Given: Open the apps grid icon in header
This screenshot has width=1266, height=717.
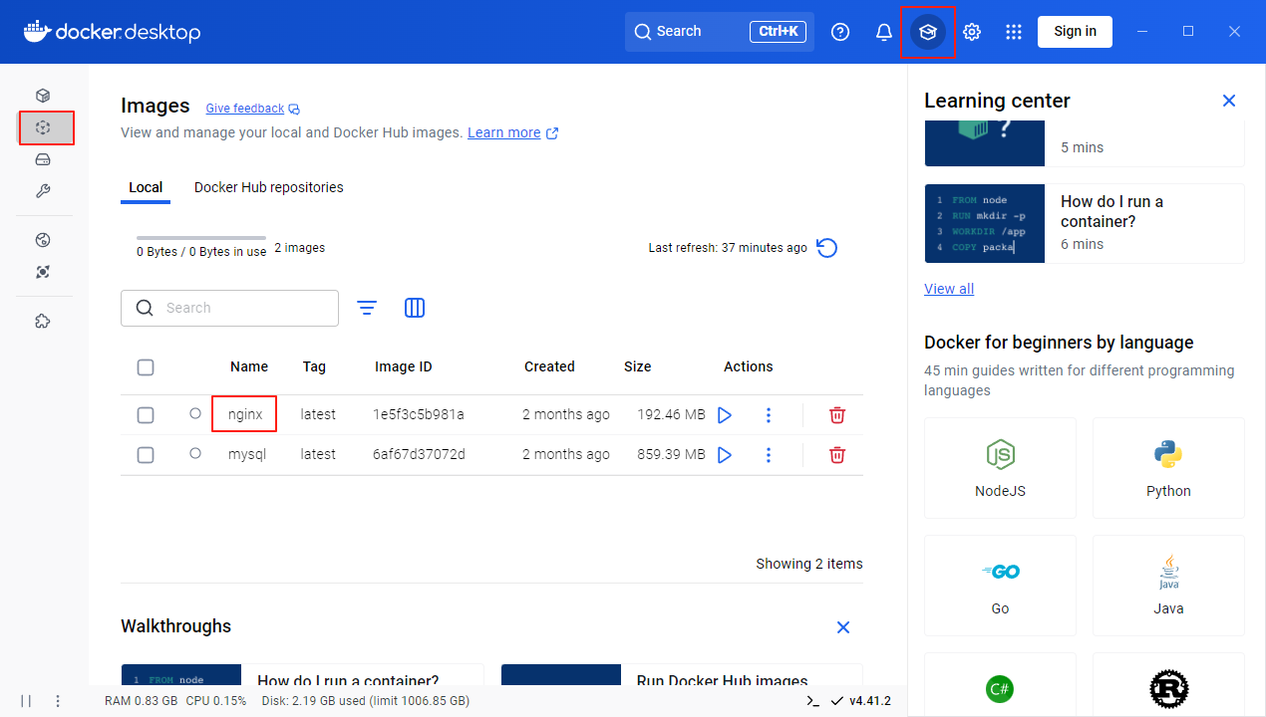Looking at the screenshot, I should pos(1014,32).
